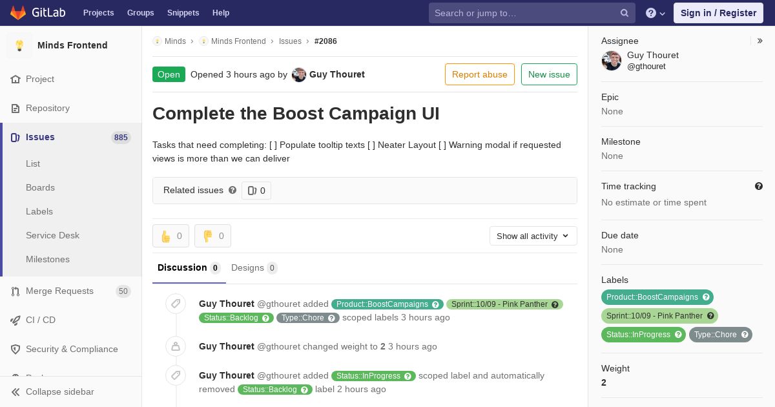The width and height of the screenshot is (775, 407).
Task: Open the Service Desk link
Action: coord(52,235)
